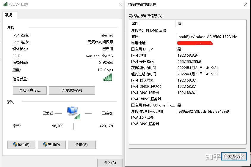Click the fe80::e827 IPv6 address value
This screenshot has height=167, width=251.
click(203, 112)
